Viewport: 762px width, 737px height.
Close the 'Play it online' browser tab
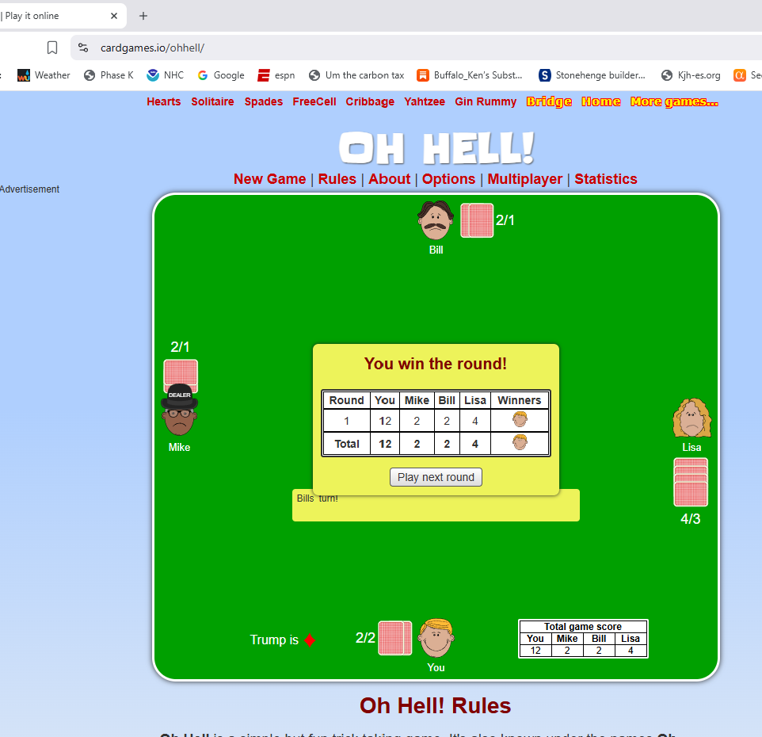114,16
